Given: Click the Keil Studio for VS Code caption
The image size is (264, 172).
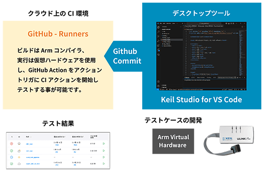Looking at the screenshot, I should (201, 99).
